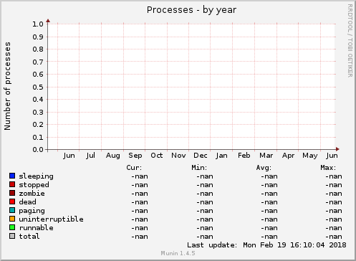Click the dead row Cur '-nan' value
Viewport: 356px width, 261px height.
(140, 202)
